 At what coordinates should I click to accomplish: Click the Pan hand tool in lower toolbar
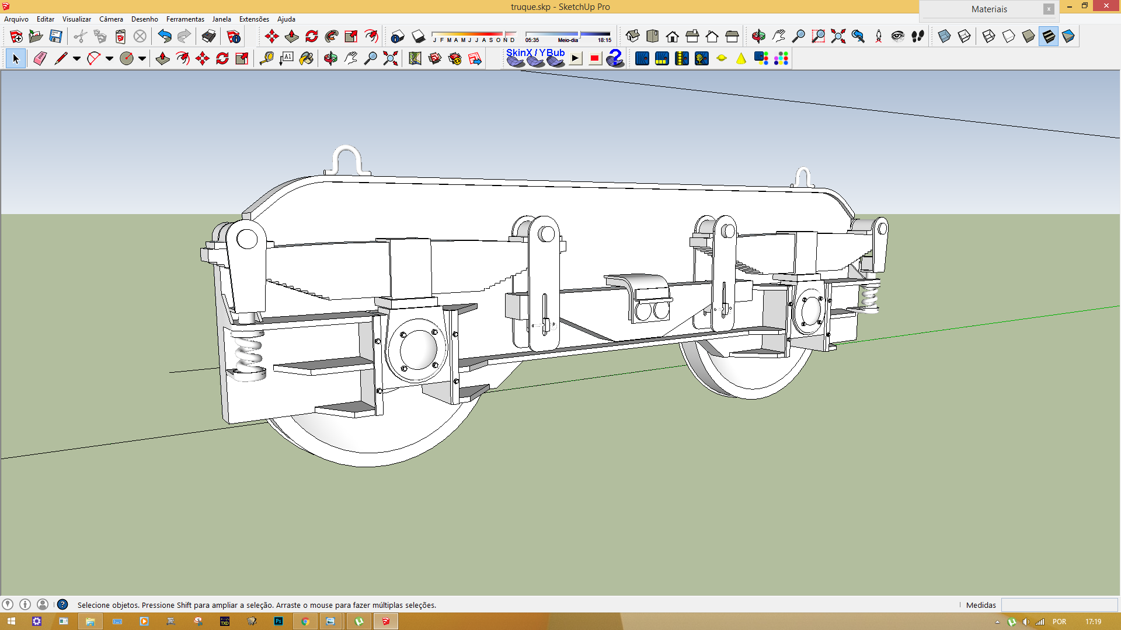[x=351, y=58]
